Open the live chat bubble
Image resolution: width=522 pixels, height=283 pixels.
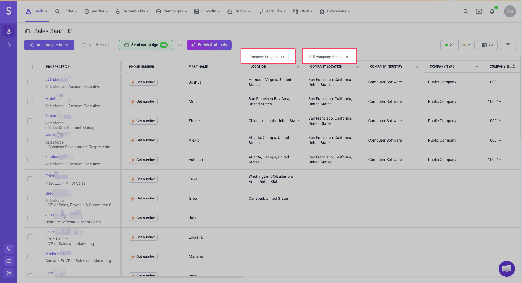tap(507, 269)
